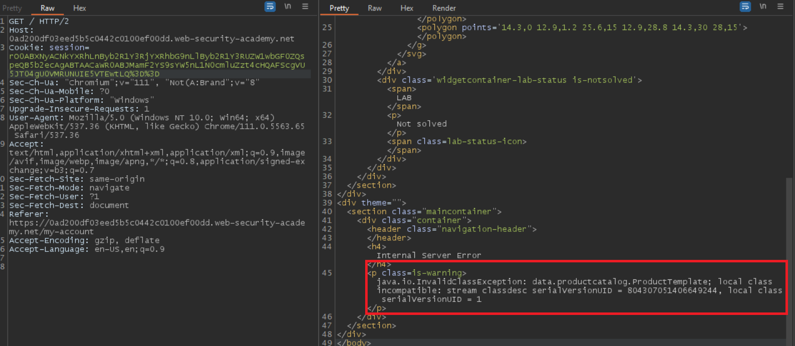Select the response Pretty tab
Image resolution: width=795 pixels, height=346 pixels.
tap(339, 8)
